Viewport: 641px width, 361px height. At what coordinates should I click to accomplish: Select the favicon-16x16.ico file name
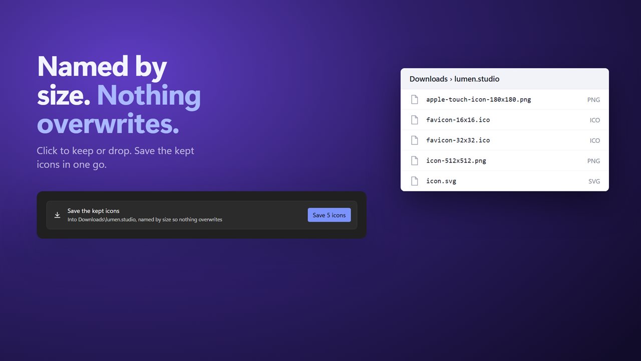coord(458,120)
